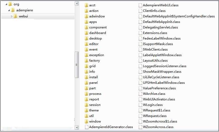Click the util folder icon
This screenshot has height=132, width=219.
pos(86,116)
